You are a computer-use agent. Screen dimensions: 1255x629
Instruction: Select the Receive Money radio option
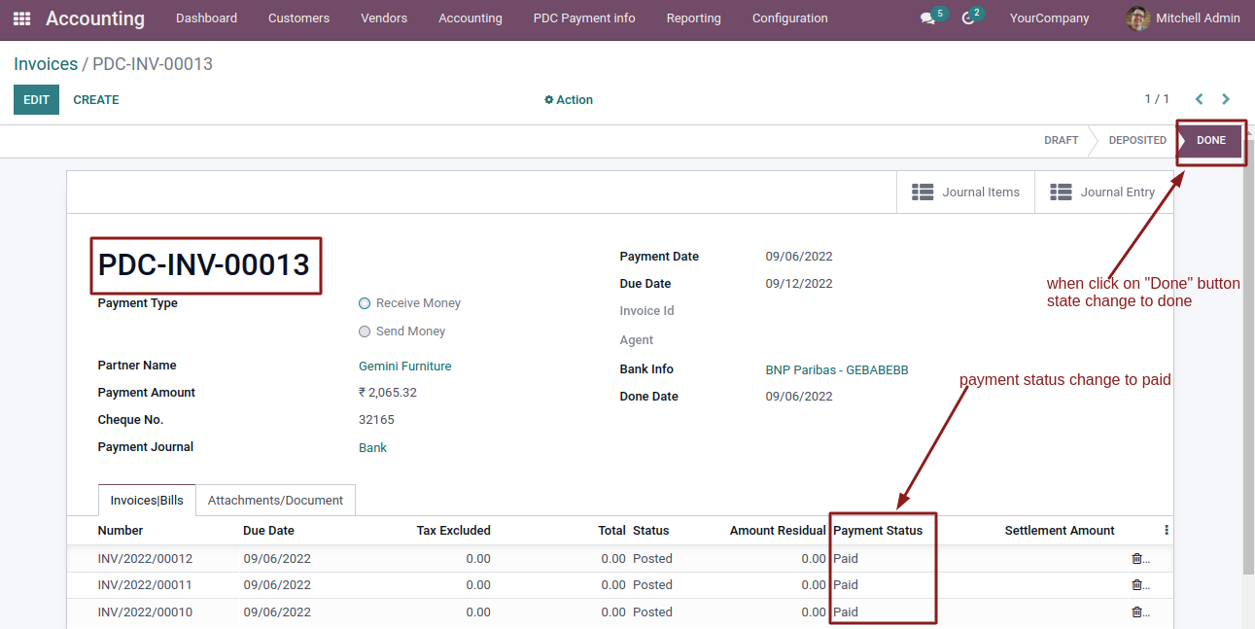365,303
